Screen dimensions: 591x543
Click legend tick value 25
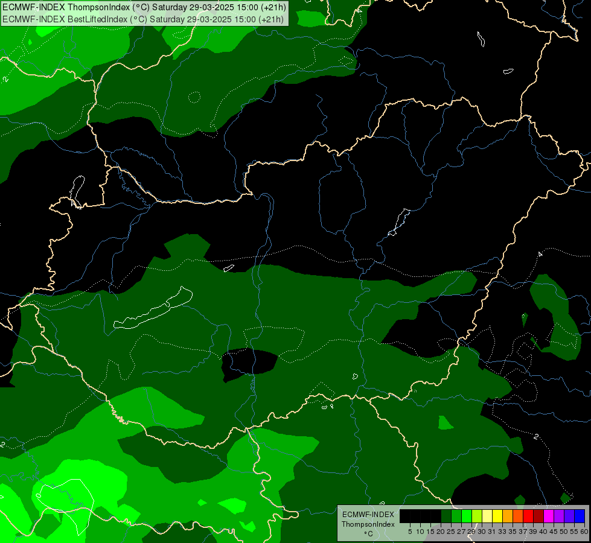[x=451, y=532]
